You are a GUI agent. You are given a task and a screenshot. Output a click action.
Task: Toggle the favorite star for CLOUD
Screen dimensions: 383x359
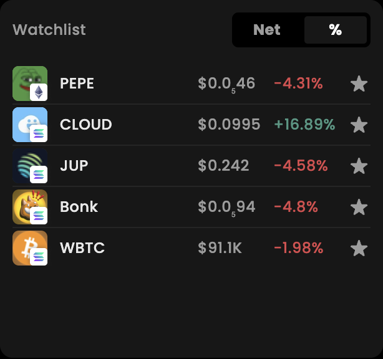359,125
